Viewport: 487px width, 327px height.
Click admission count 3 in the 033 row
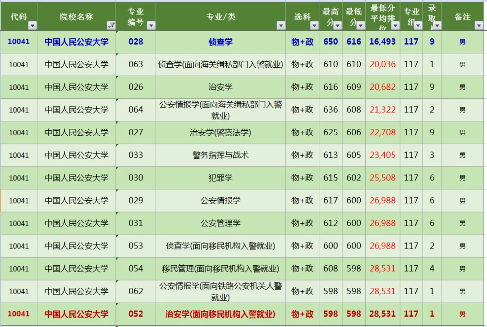coord(432,155)
